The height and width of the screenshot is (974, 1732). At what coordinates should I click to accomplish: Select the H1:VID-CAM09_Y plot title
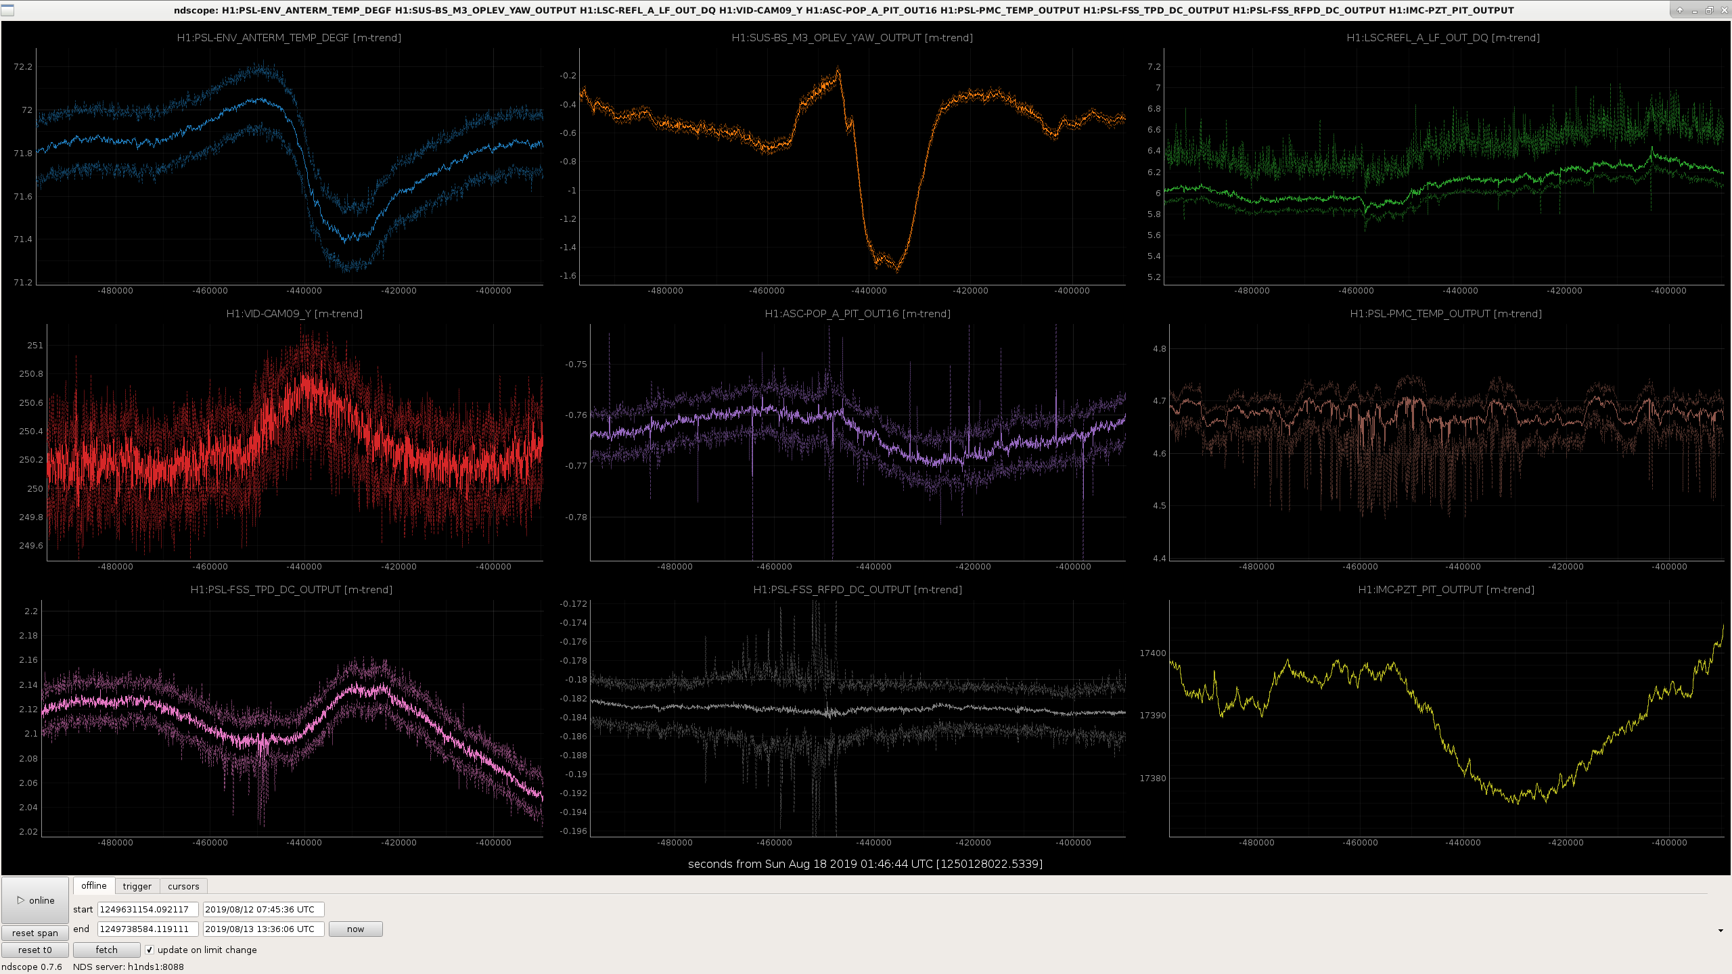point(294,314)
